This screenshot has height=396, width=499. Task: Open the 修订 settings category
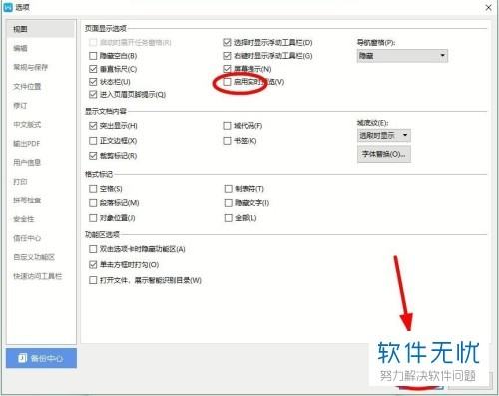pos(20,105)
